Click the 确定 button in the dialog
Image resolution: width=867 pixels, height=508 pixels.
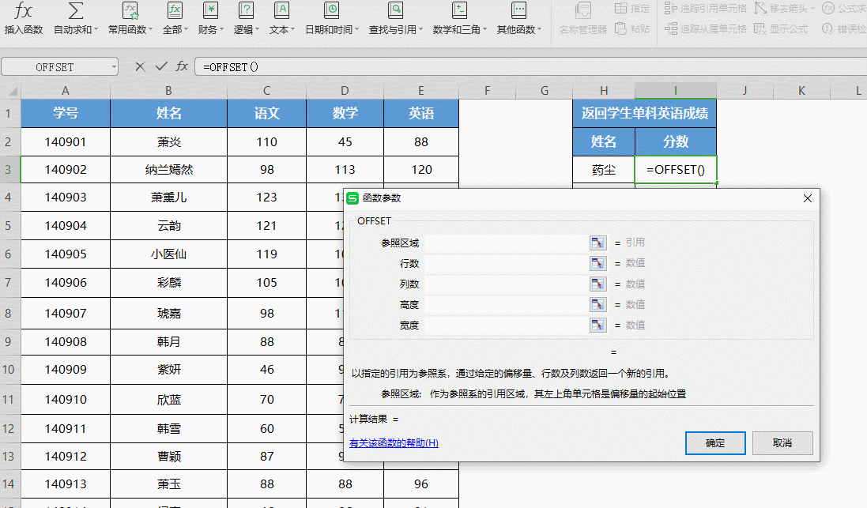pyautogui.click(x=715, y=442)
